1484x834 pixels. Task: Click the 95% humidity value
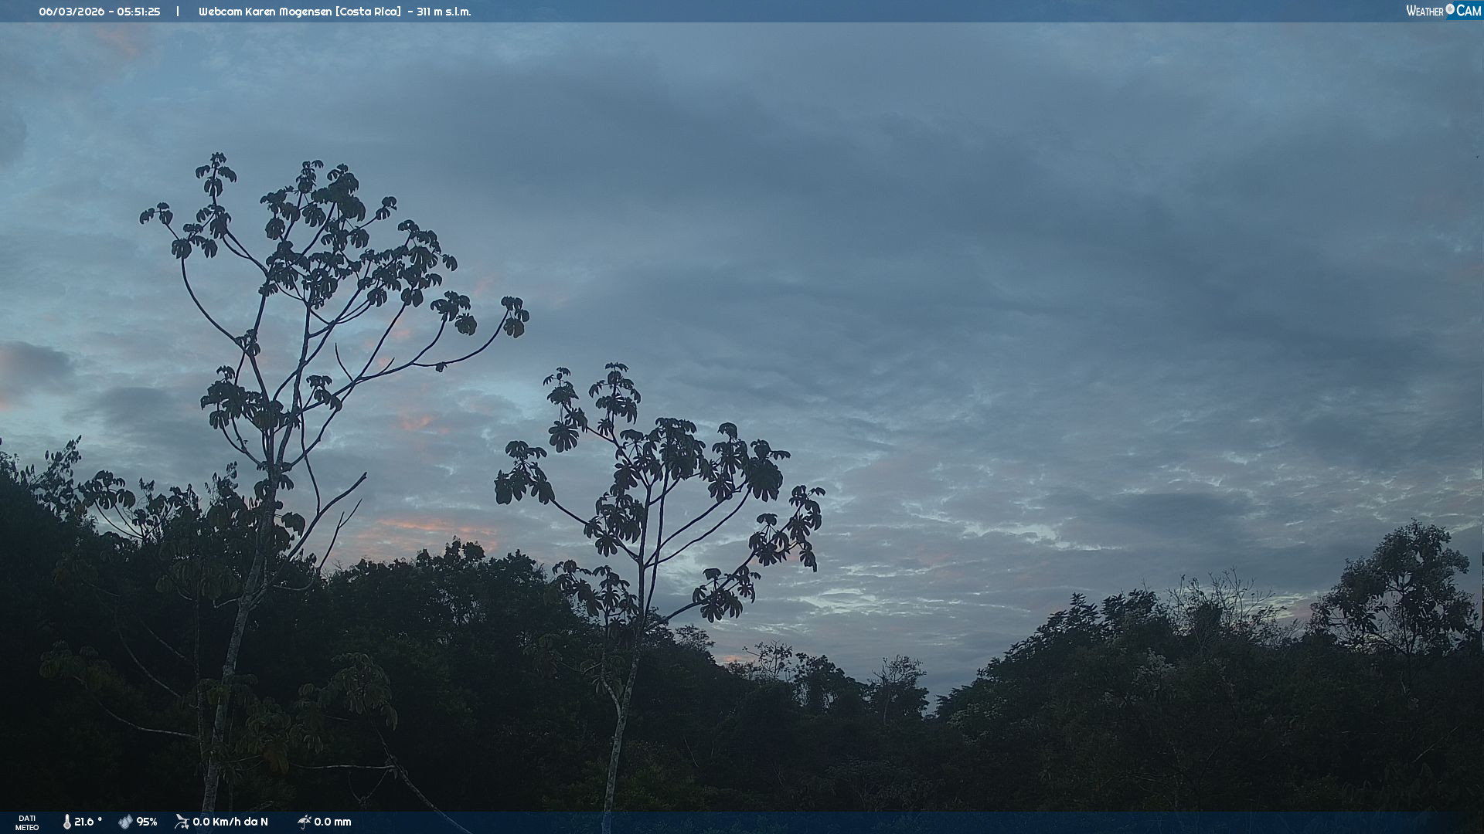147,822
